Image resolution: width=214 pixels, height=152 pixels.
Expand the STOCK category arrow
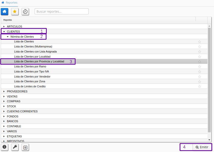[x=4, y=106]
